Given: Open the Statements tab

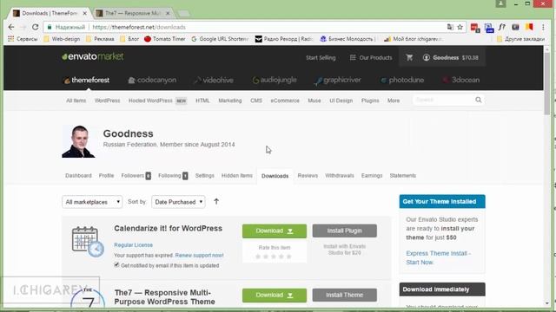Looking at the screenshot, I should [403, 175].
